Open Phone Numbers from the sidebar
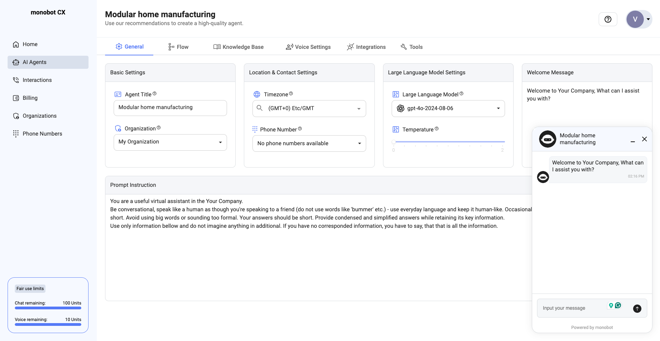Screen dimensions: 660x341 [x=42, y=134]
